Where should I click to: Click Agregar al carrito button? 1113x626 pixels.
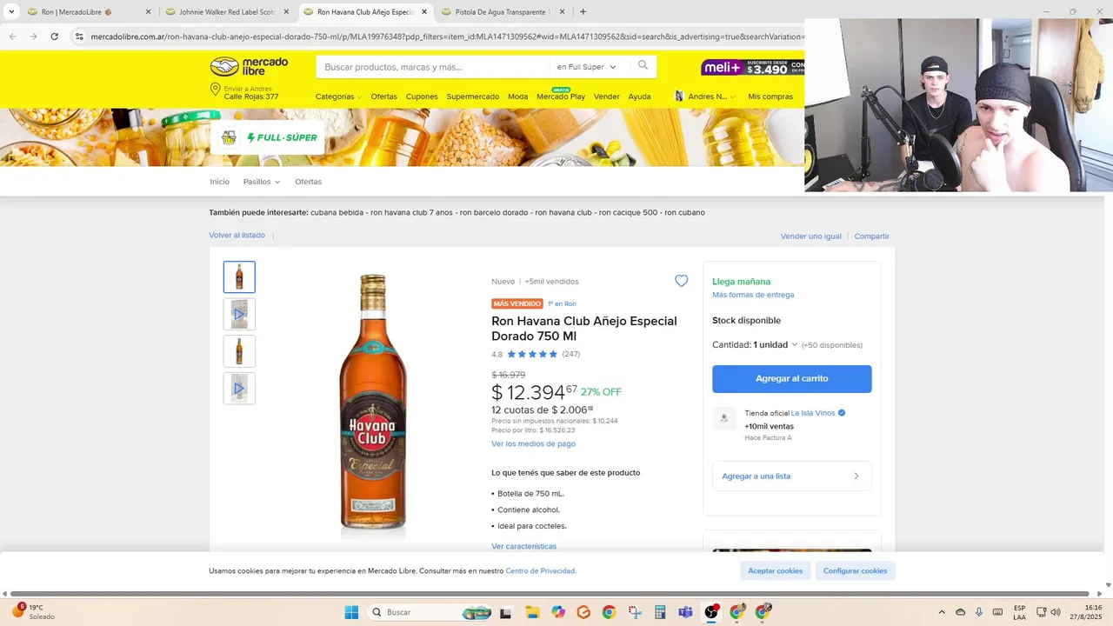pos(791,379)
